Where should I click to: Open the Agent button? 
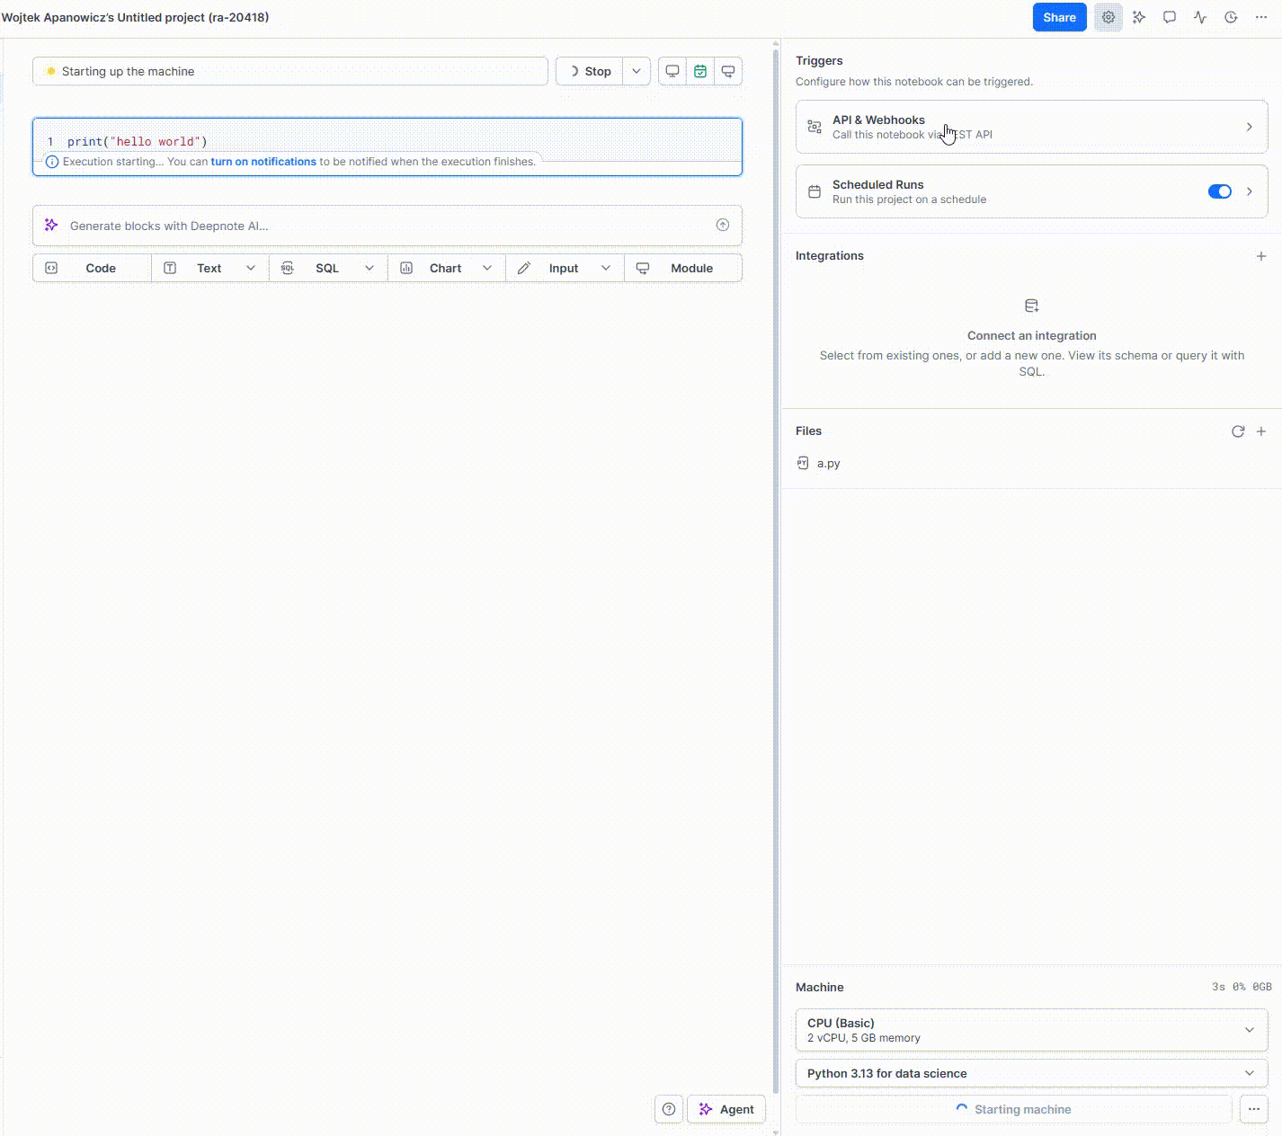click(x=726, y=1109)
